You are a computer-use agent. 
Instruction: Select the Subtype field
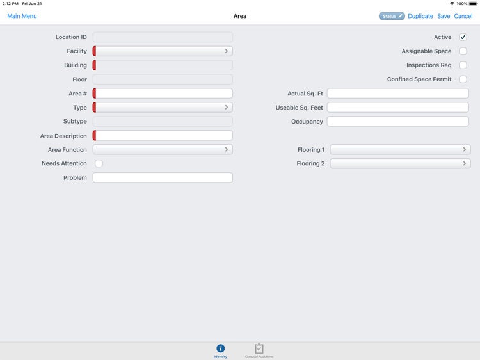(163, 121)
